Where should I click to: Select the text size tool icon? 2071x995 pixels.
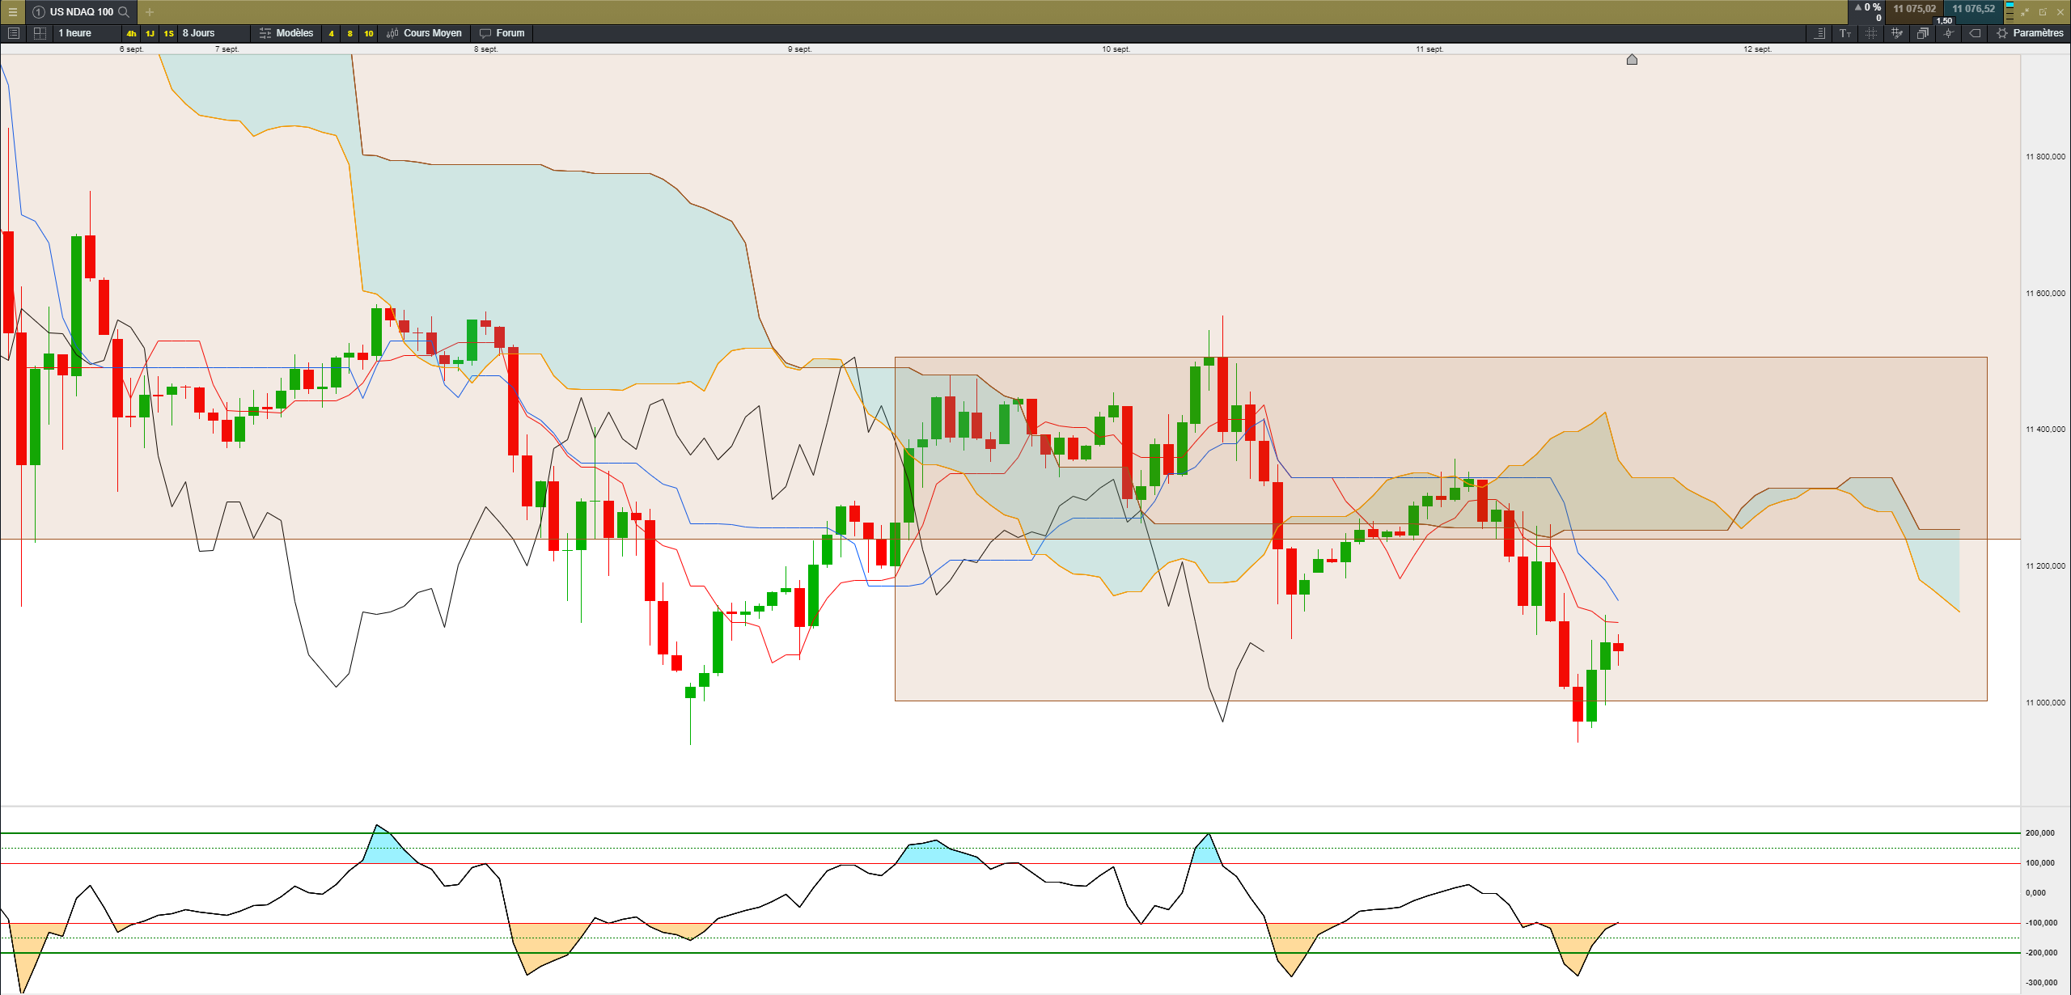pyautogui.click(x=1845, y=33)
